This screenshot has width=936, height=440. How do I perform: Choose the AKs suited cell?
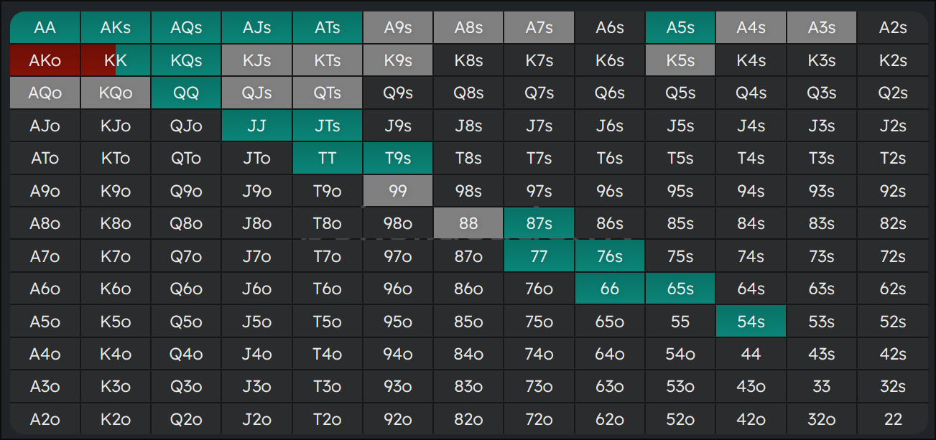tap(115, 28)
